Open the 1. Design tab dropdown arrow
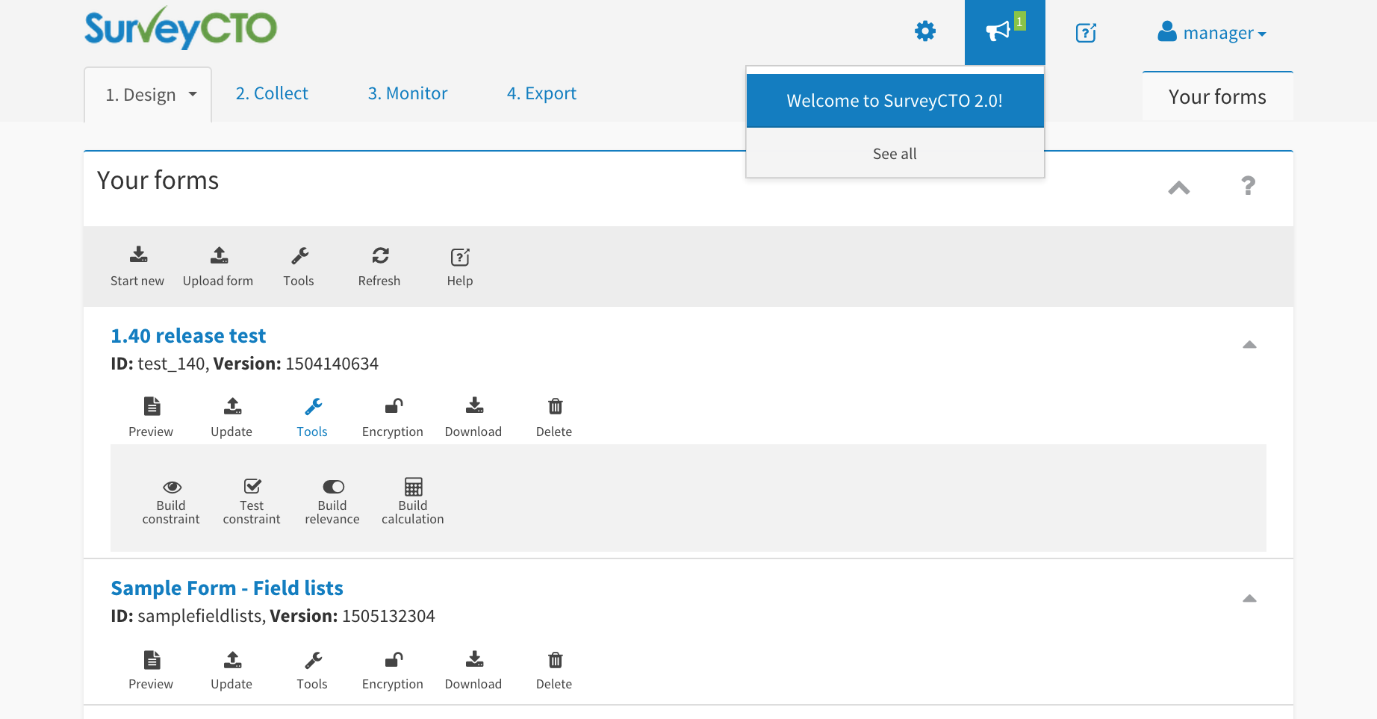1377x719 pixels. coord(193,94)
